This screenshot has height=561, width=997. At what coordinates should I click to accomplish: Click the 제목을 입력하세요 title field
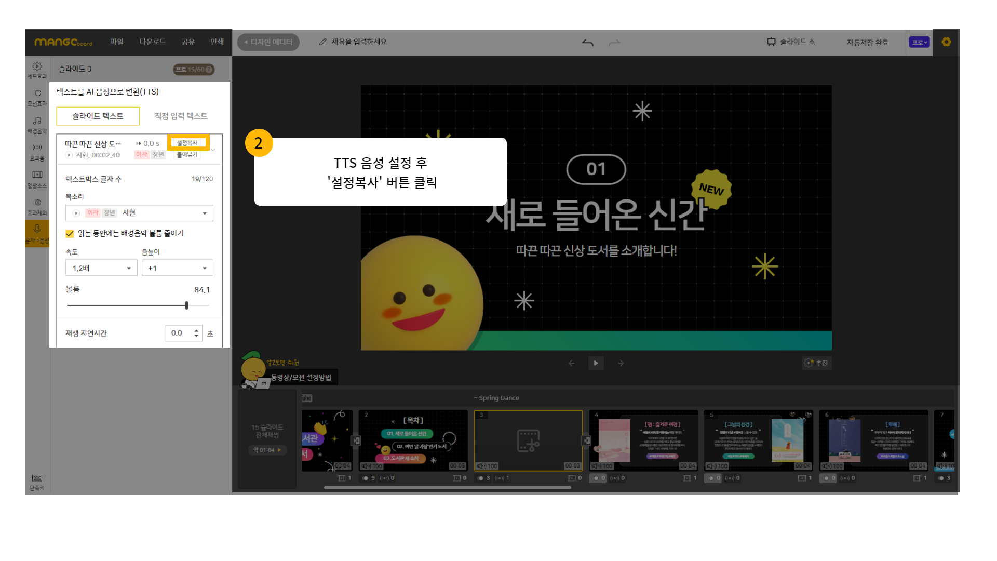(359, 42)
